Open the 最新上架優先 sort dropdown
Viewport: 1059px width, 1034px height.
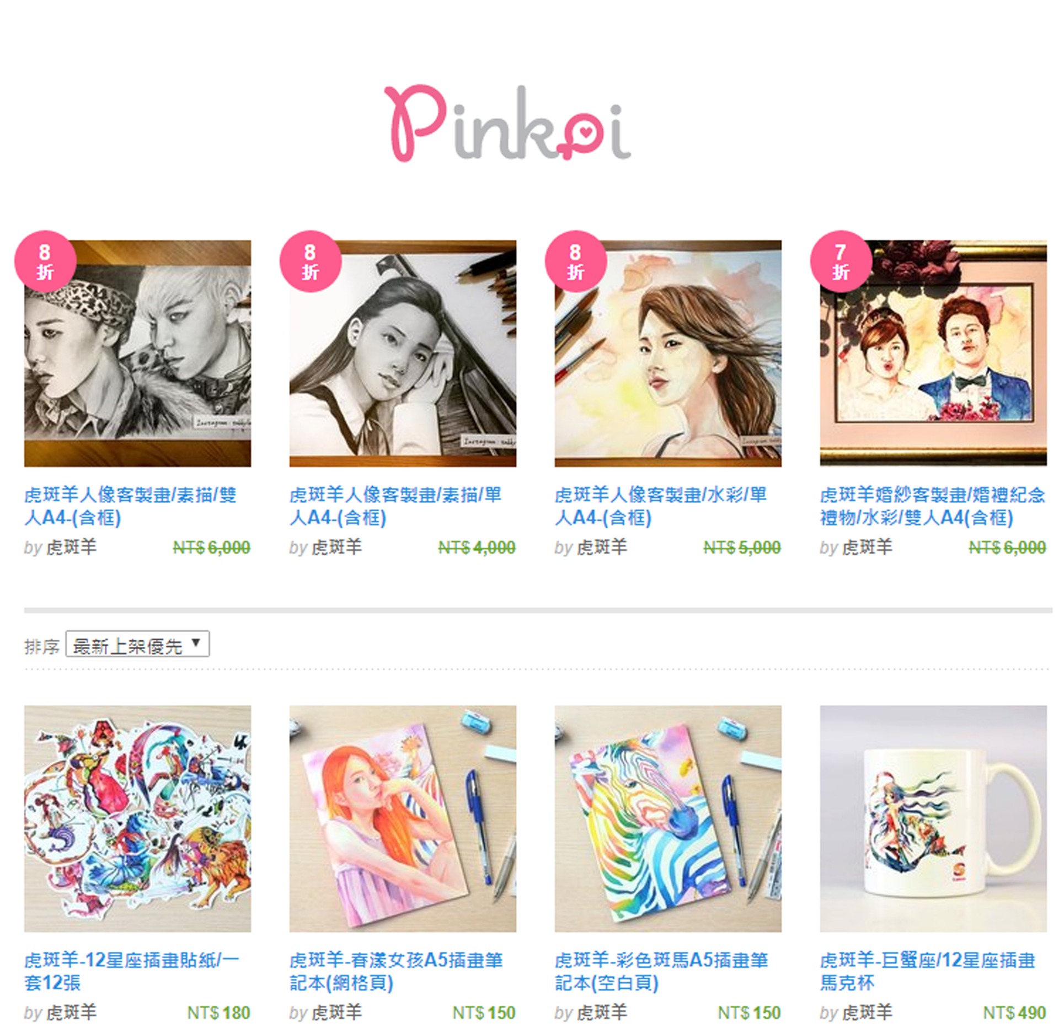pyautogui.click(x=137, y=644)
